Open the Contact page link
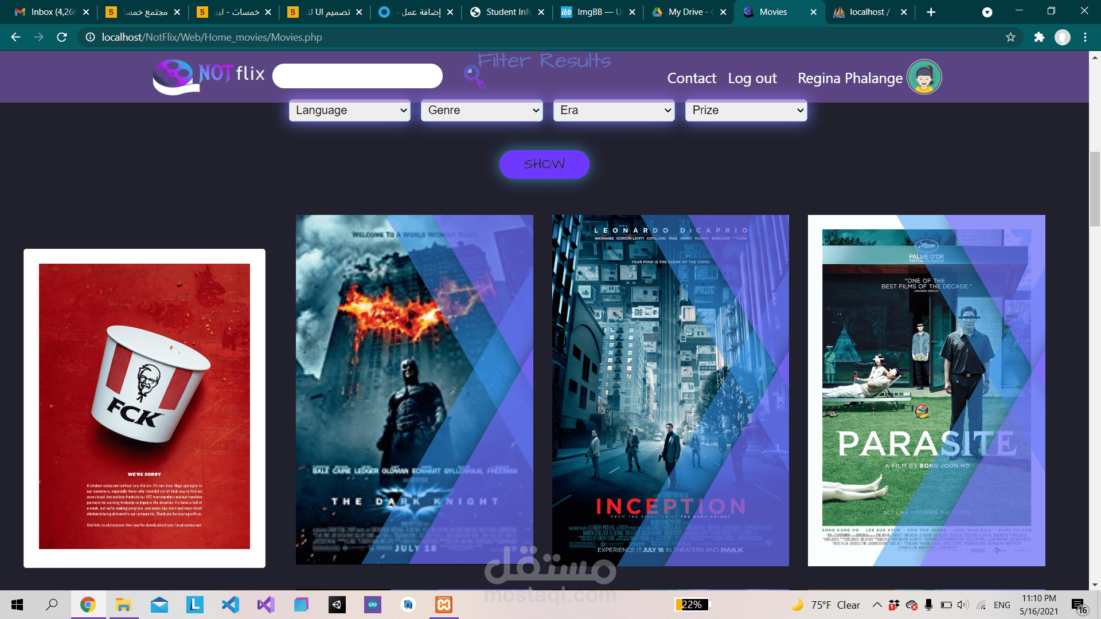Viewport: 1101px width, 619px height. click(x=691, y=79)
